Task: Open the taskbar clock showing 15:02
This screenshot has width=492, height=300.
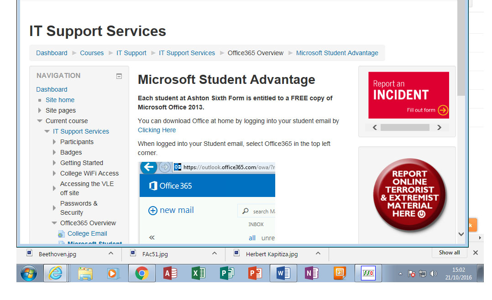Action: click(x=458, y=274)
